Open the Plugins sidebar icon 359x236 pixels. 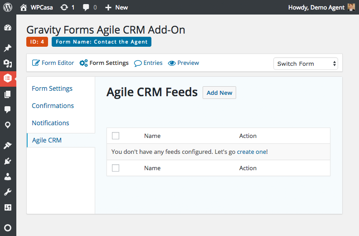click(8, 161)
